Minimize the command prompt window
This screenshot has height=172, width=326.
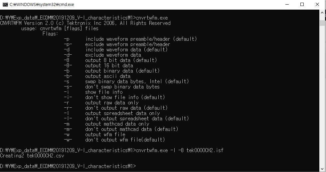[x=286, y=4]
